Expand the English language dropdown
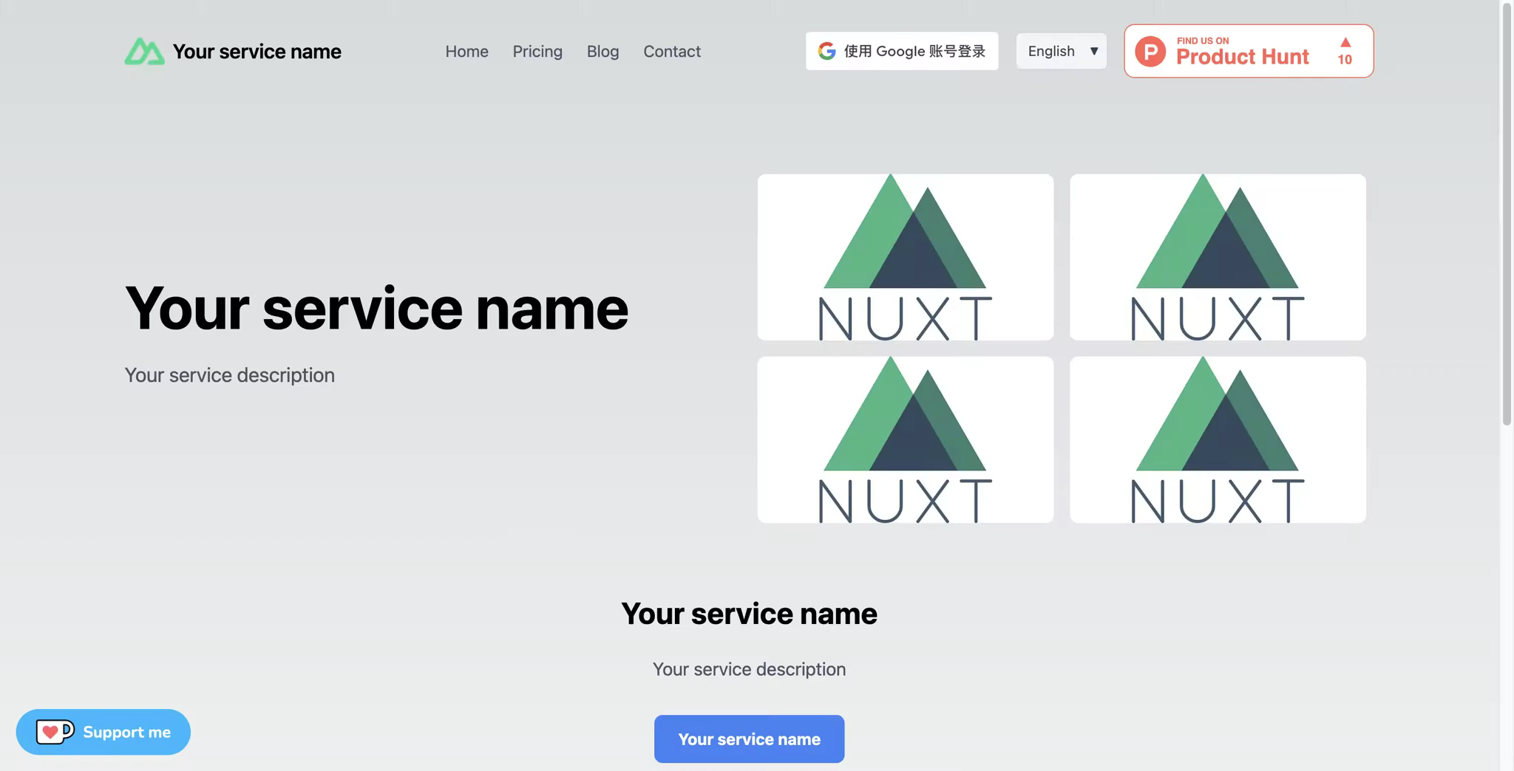This screenshot has width=1514, height=771. pyautogui.click(x=1061, y=51)
